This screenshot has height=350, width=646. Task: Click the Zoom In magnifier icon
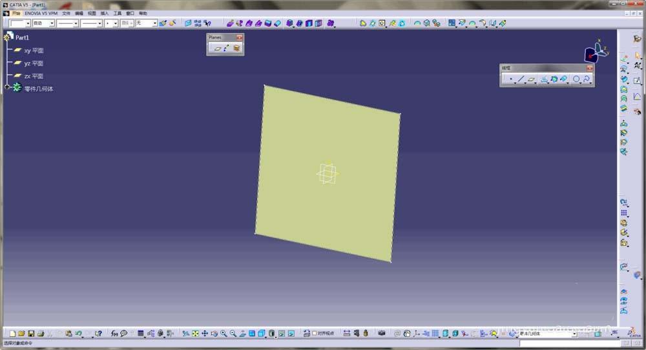[224, 334]
